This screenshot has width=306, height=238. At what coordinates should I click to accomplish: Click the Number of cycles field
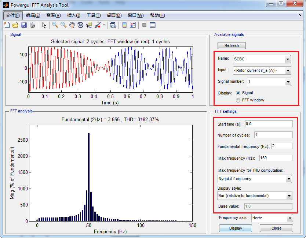click(x=273, y=135)
